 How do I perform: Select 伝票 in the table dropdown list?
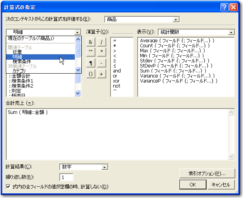click(x=17, y=52)
